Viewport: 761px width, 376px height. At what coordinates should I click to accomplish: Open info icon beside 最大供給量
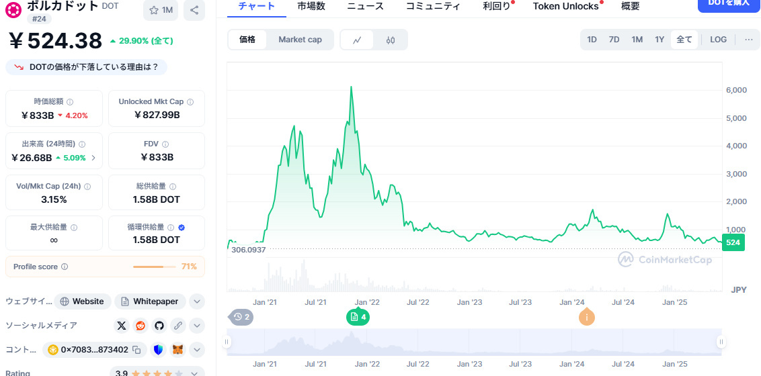74,227
